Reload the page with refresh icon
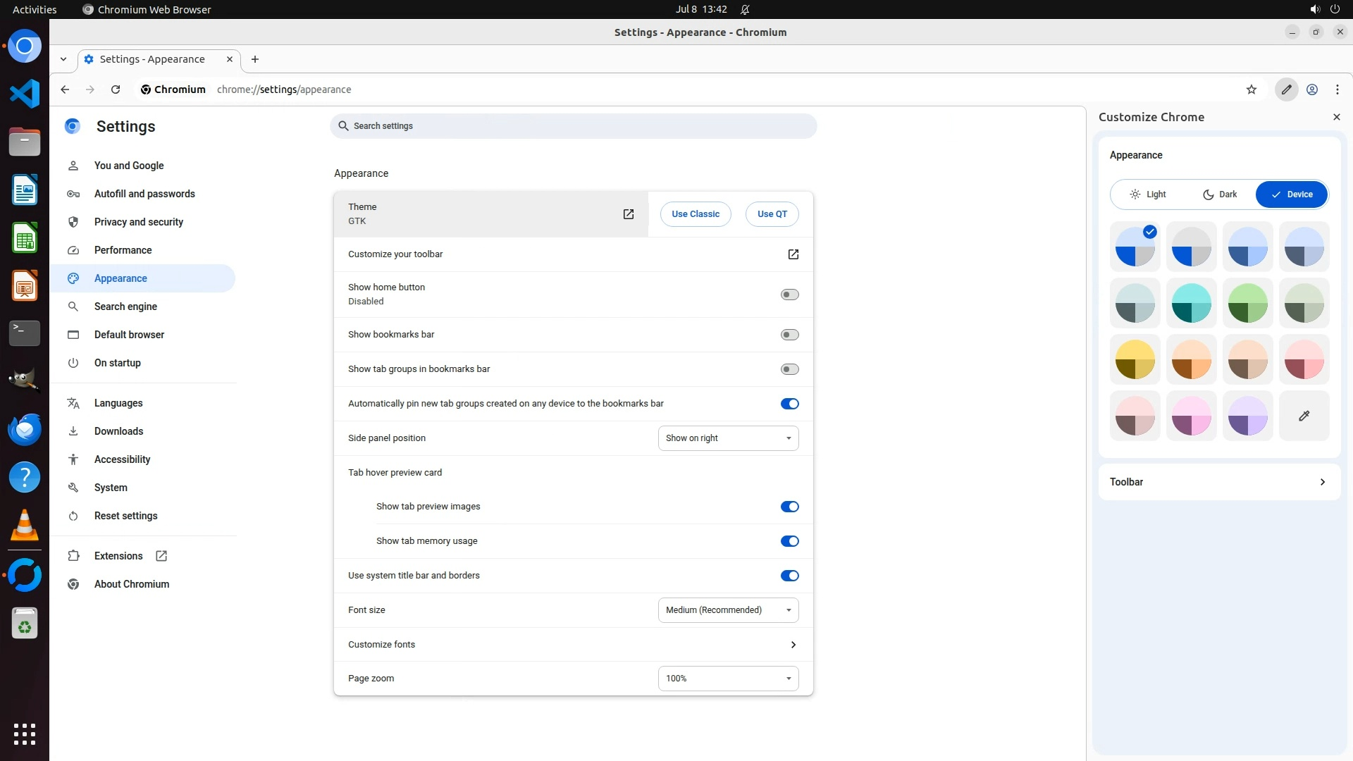 116,89
